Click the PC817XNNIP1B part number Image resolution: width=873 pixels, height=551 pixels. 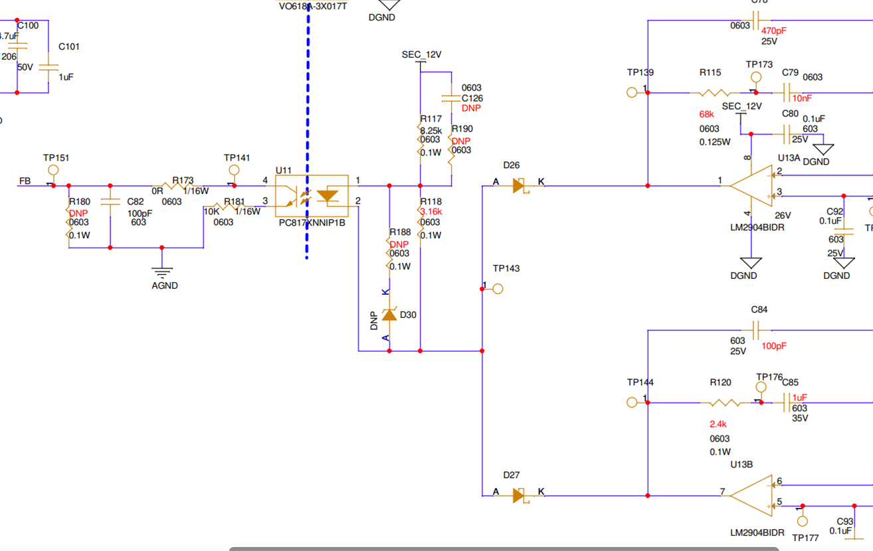(x=312, y=223)
